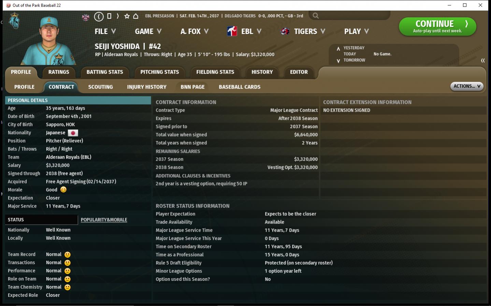
Task: Click the search magnifier icon
Action: click(316, 16)
